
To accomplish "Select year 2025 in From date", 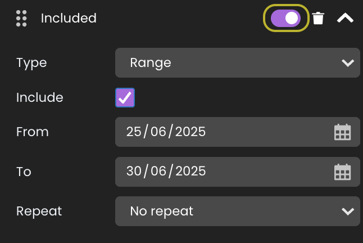I will coord(190,132).
